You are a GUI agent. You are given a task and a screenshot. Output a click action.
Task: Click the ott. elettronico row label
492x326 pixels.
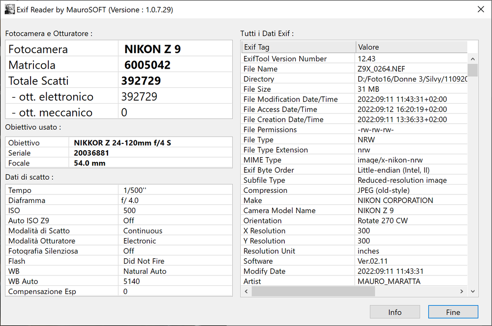pos(53,97)
